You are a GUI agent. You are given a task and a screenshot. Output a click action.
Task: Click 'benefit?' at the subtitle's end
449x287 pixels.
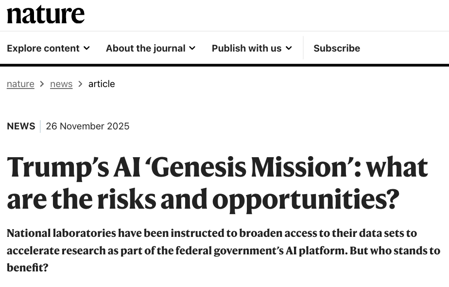coord(28,267)
